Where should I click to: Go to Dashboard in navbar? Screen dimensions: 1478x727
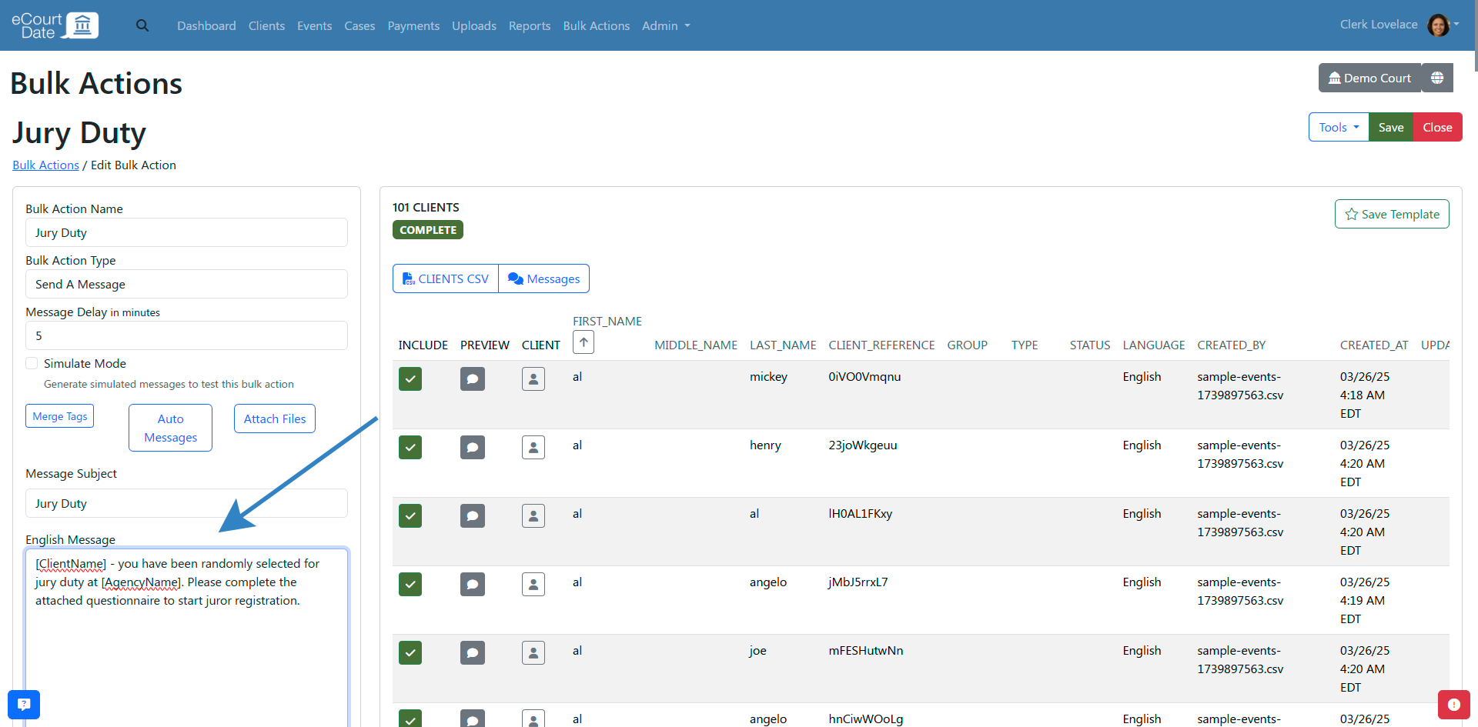[x=206, y=25]
